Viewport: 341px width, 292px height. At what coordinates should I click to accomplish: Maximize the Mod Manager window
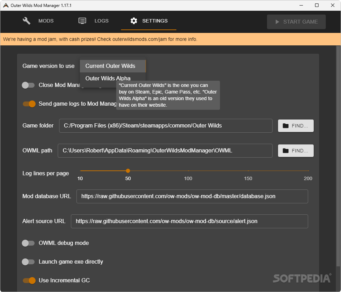point(317,6)
